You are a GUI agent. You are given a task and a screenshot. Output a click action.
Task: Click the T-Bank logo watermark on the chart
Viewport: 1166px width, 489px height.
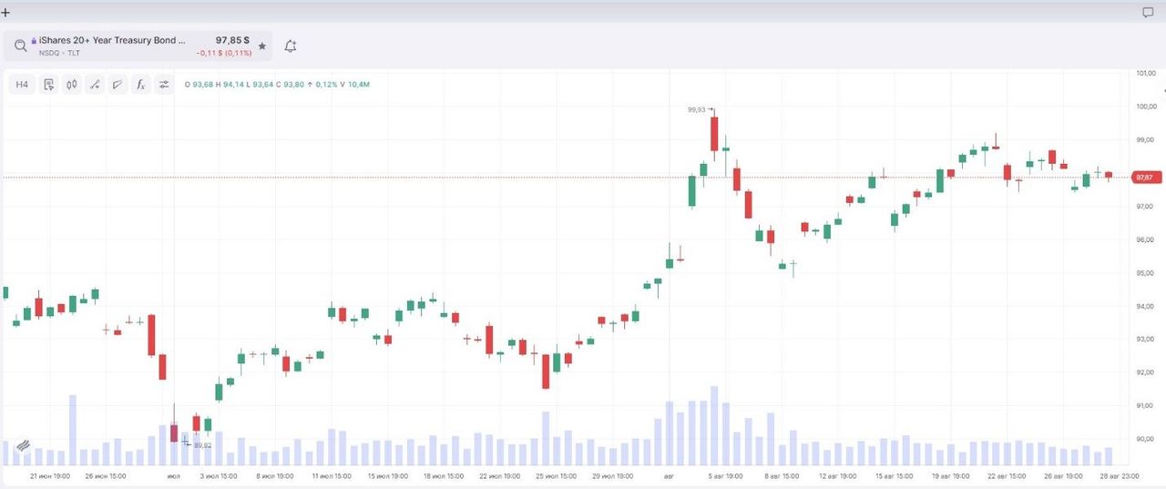pyautogui.click(x=24, y=446)
